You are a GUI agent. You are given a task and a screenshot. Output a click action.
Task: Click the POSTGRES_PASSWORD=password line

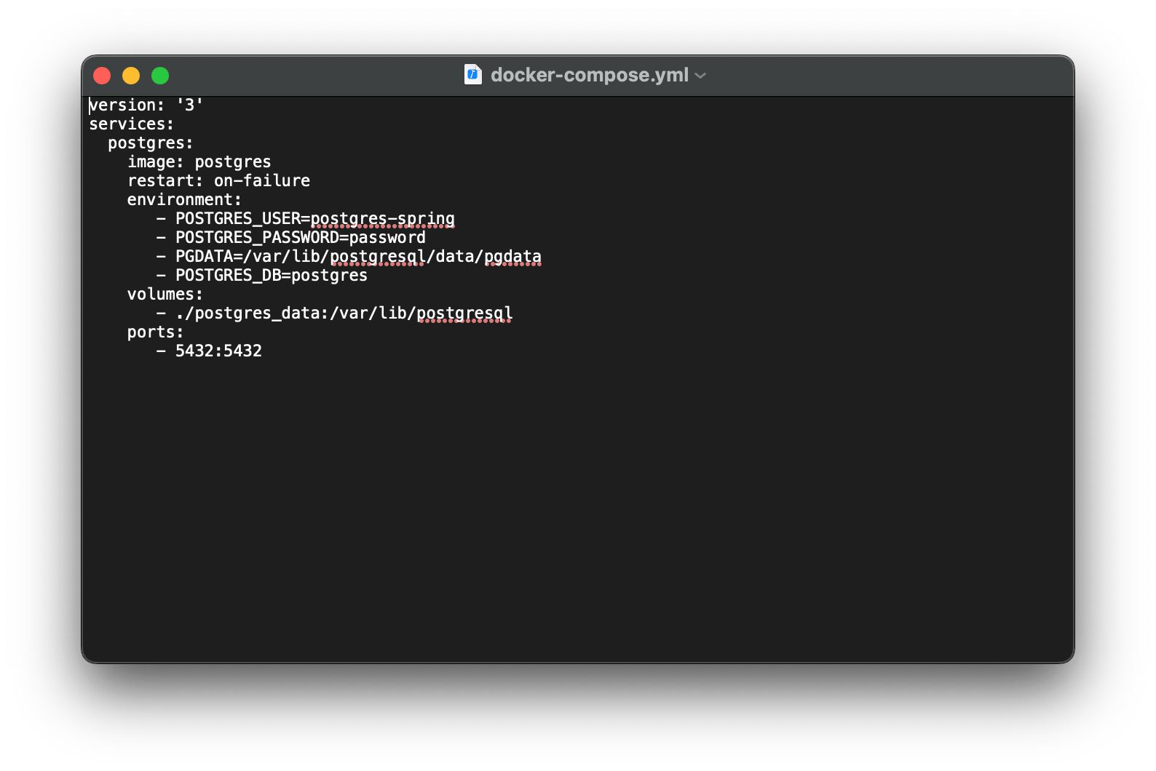(x=301, y=236)
